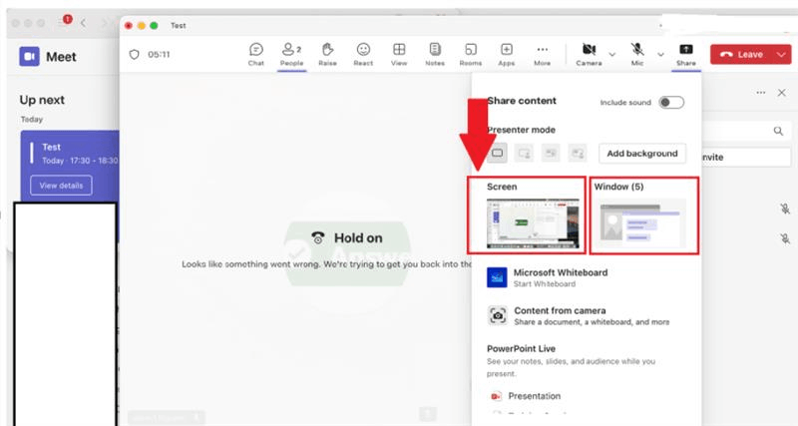The image size is (798, 426).
Task: Leave the meeting
Action: point(742,55)
